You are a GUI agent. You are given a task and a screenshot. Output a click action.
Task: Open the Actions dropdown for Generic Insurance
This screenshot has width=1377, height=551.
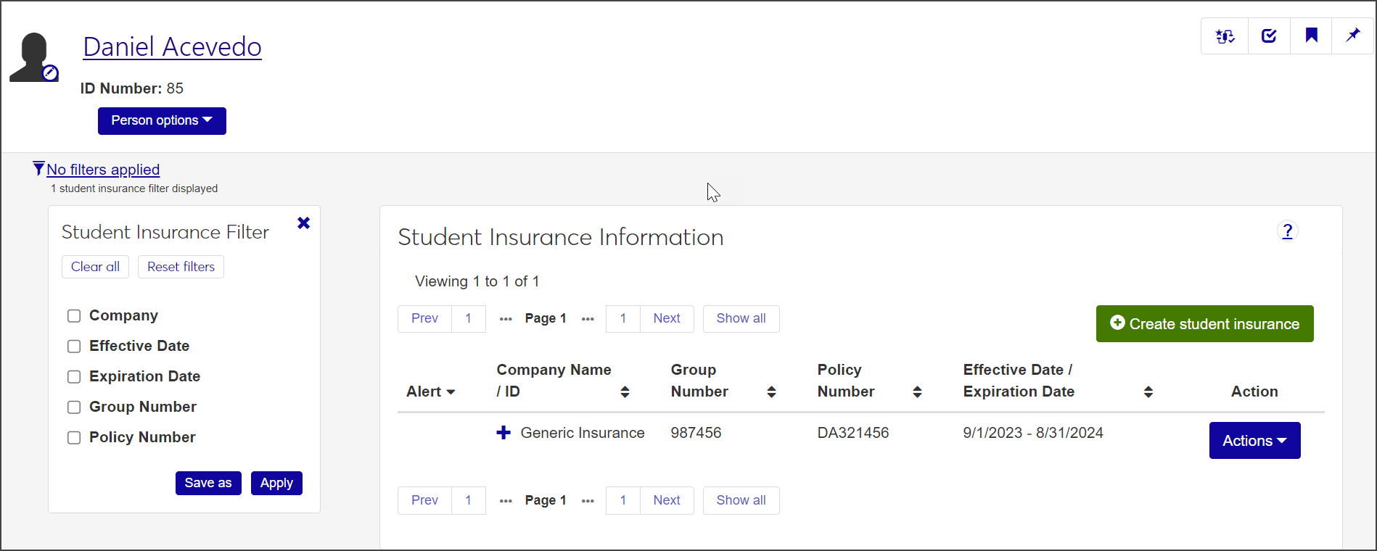[x=1254, y=441]
